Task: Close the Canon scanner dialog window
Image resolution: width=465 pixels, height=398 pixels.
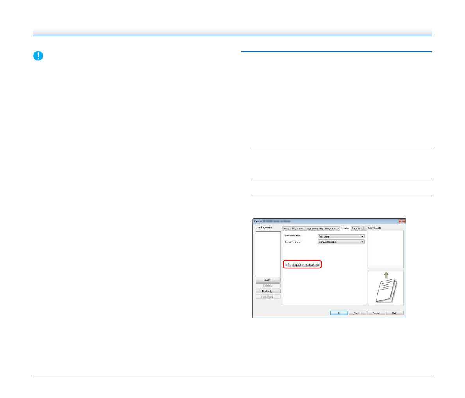Action: (401, 221)
